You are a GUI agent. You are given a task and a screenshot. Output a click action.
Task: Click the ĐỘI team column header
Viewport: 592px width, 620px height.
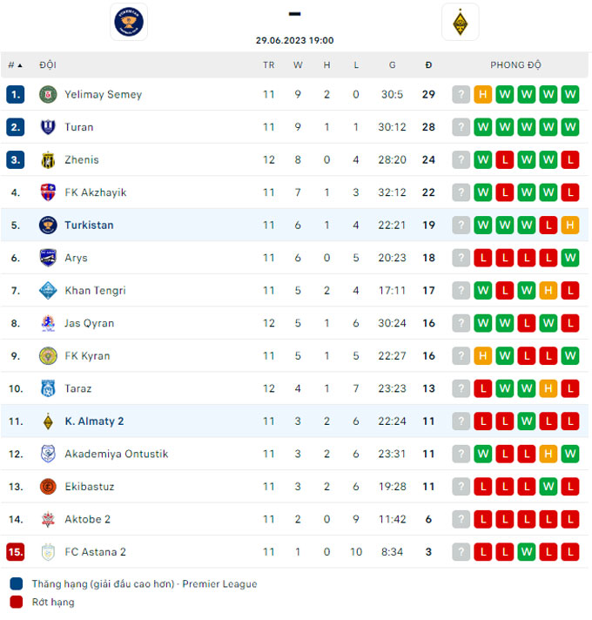coord(48,65)
